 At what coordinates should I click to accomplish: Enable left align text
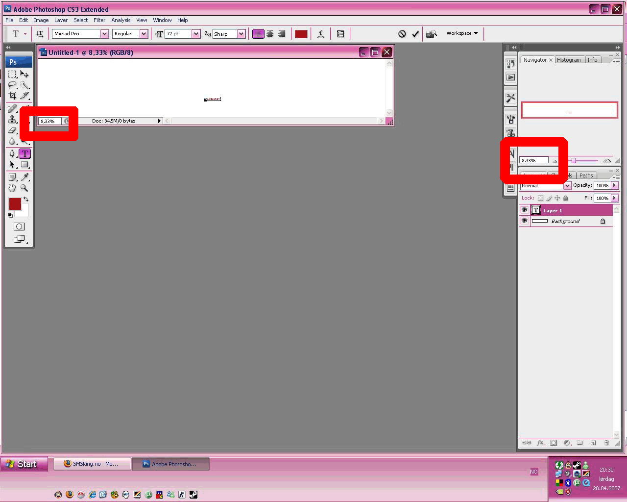click(258, 34)
